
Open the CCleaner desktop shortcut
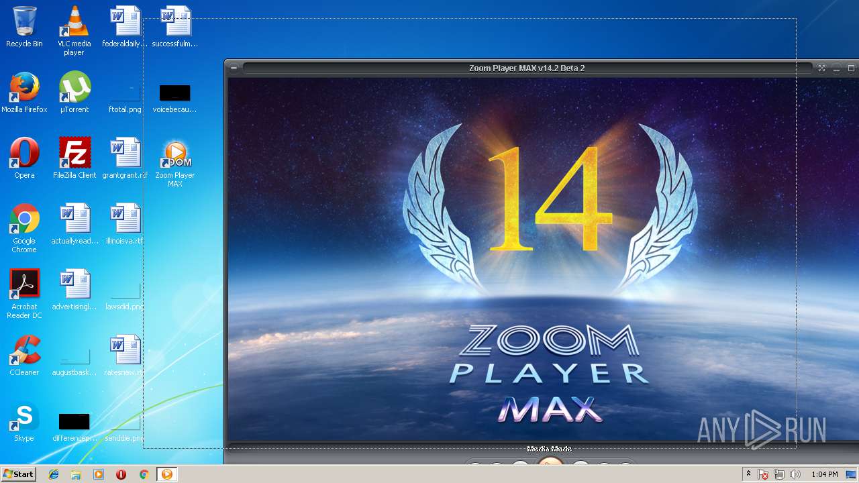[24, 356]
